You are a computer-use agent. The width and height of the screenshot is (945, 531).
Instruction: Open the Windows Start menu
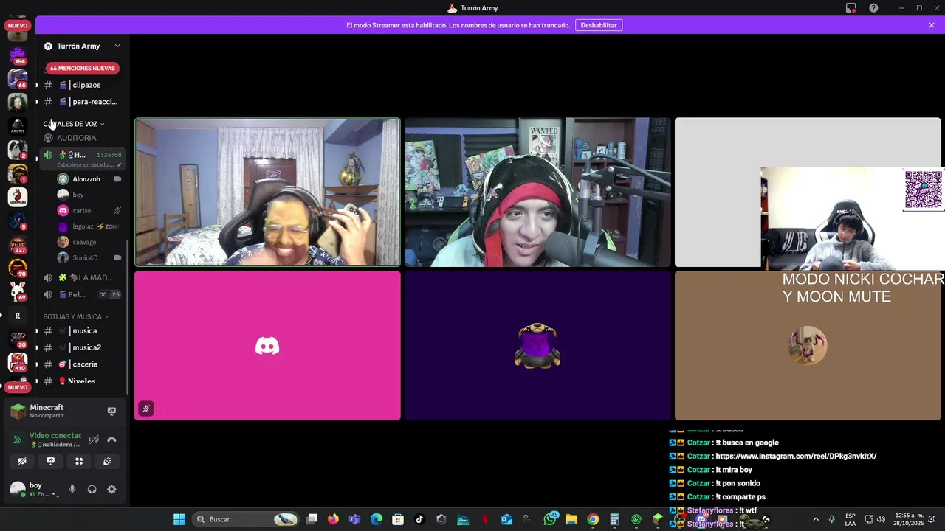point(179,519)
